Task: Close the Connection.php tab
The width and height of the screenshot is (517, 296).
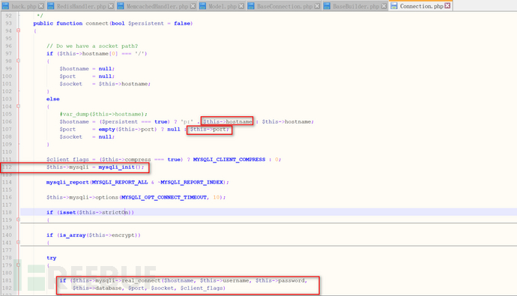Action: (x=447, y=5)
